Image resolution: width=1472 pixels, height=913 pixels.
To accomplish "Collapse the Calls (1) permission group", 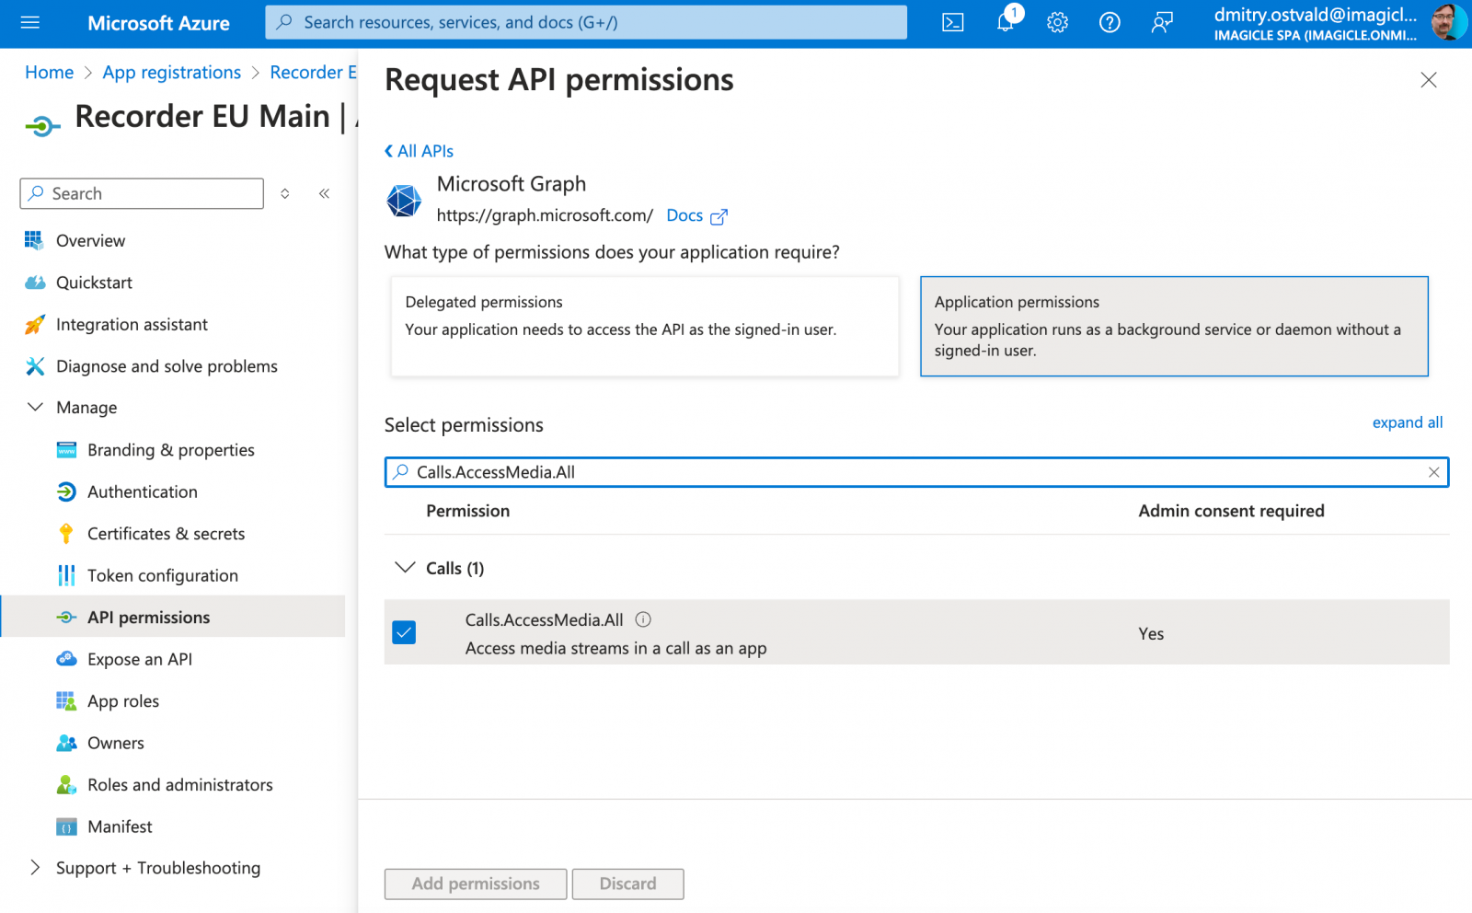I will [405, 568].
